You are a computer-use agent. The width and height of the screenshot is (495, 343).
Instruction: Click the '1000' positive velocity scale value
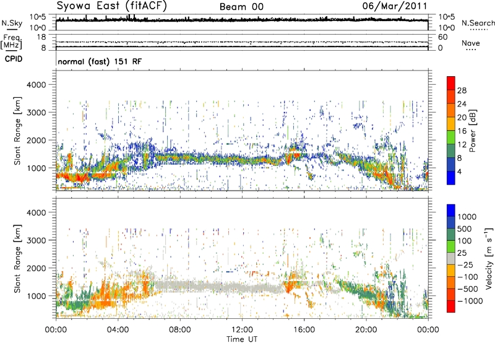click(467, 217)
